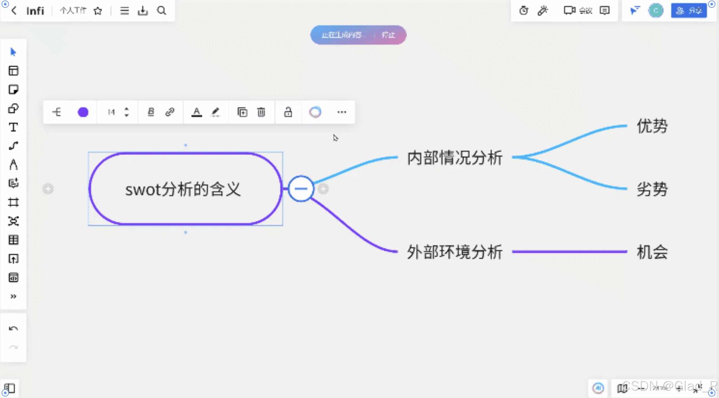719x398 pixels.
Task: Click the purple node color swatch
Action: [83, 112]
